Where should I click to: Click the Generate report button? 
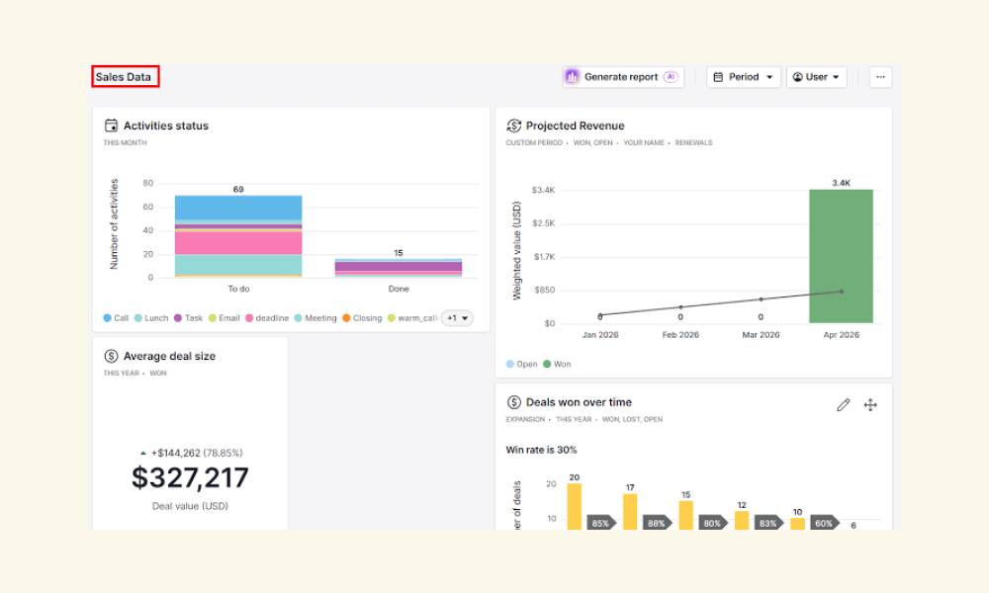623,77
